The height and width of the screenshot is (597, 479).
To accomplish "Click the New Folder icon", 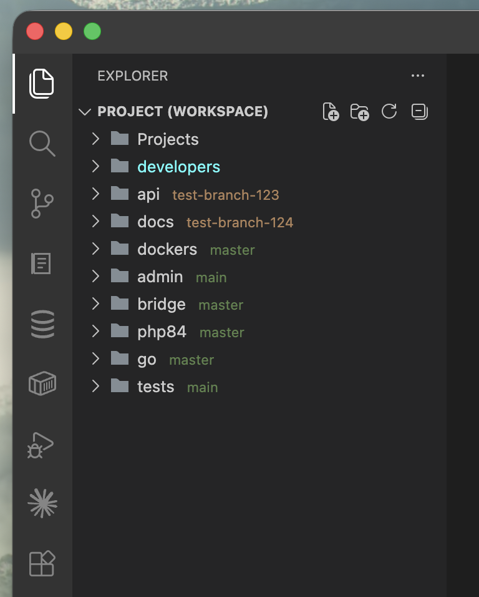I will pyautogui.click(x=360, y=112).
